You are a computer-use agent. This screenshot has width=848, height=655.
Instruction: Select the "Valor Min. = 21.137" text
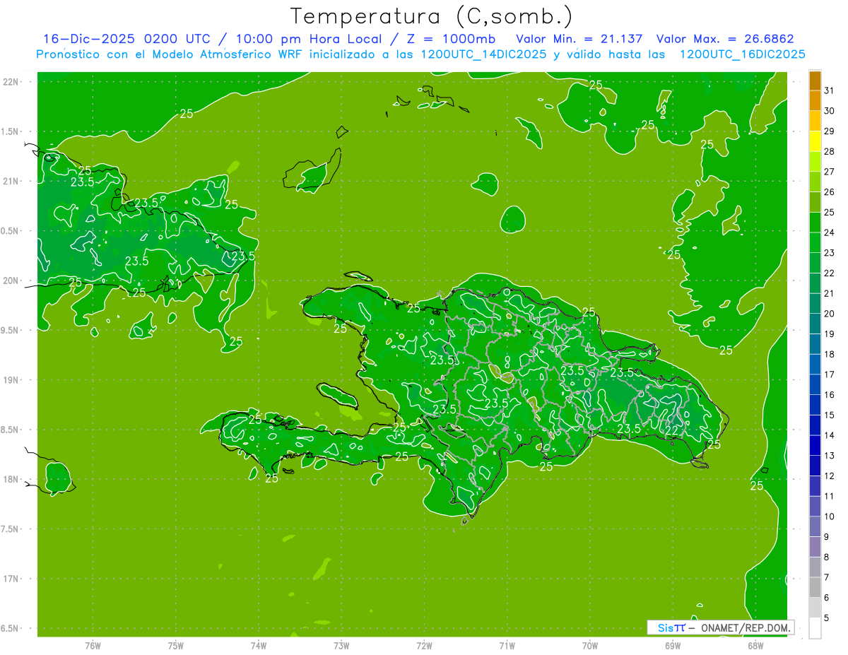(579, 39)
